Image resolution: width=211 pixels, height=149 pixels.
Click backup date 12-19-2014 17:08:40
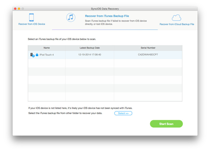click(90, 55)
